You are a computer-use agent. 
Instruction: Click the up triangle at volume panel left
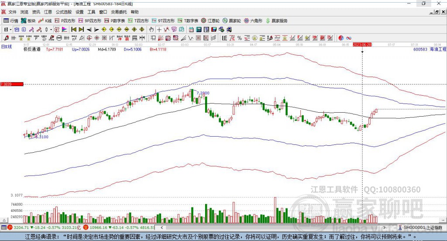[x=4, y=220]
